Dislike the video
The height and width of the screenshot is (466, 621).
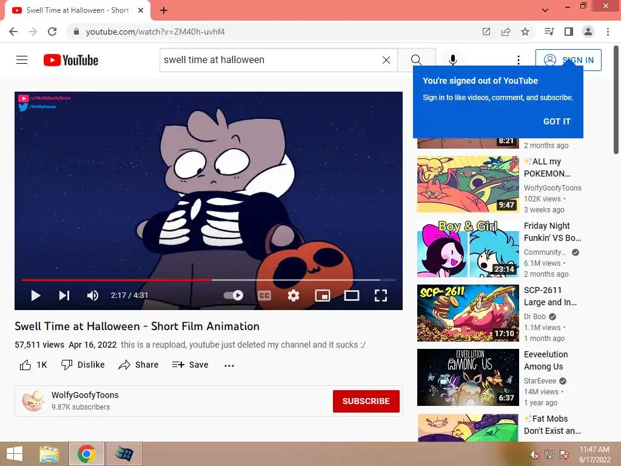click(x=82, y=365)
